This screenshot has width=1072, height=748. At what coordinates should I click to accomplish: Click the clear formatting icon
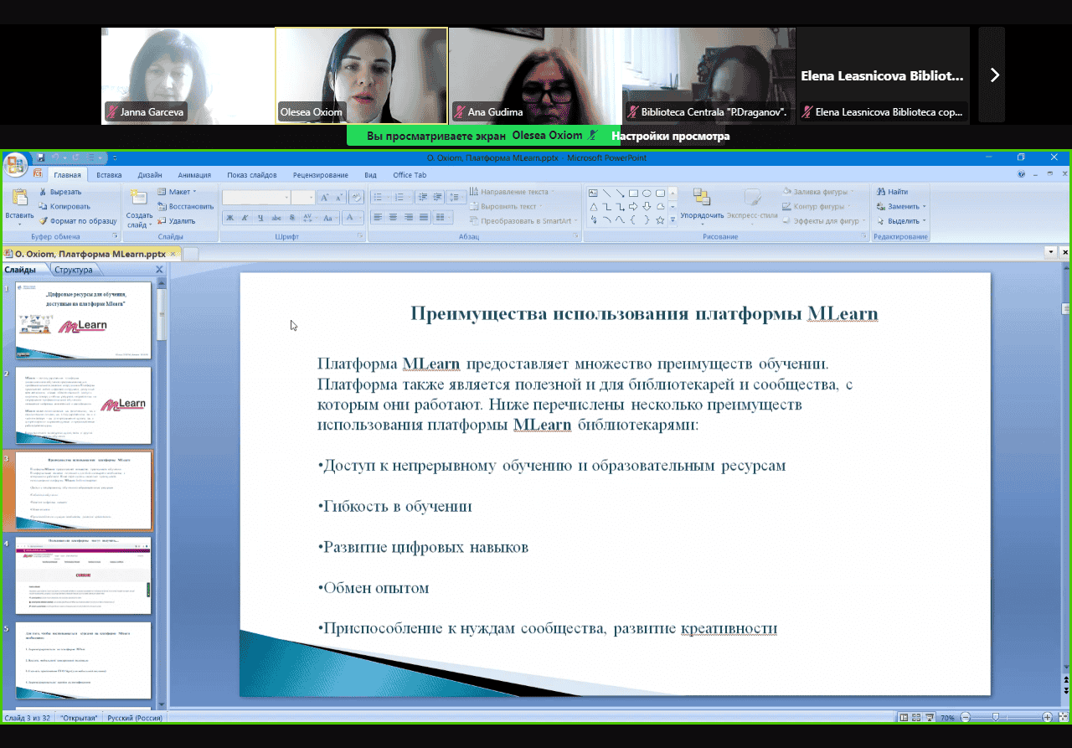tap(355, 198)
